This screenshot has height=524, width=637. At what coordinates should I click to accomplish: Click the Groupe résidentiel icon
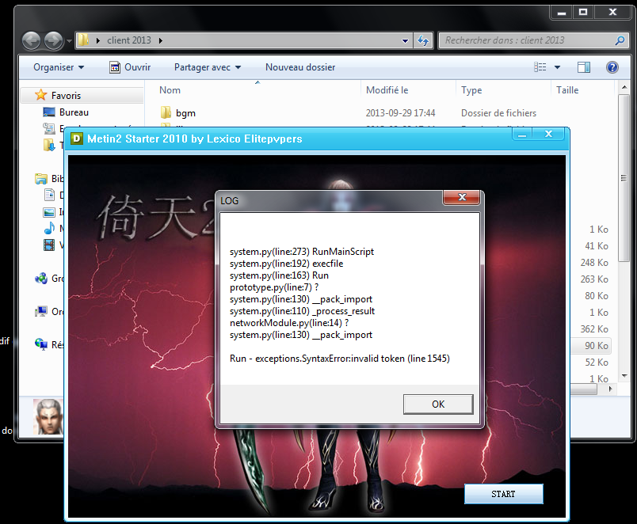41,279
